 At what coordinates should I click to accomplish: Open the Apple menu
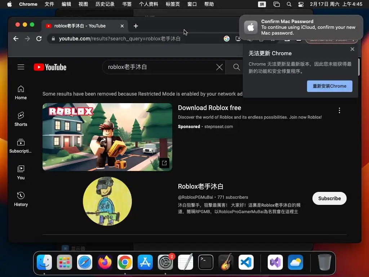(x=9, y=4)
